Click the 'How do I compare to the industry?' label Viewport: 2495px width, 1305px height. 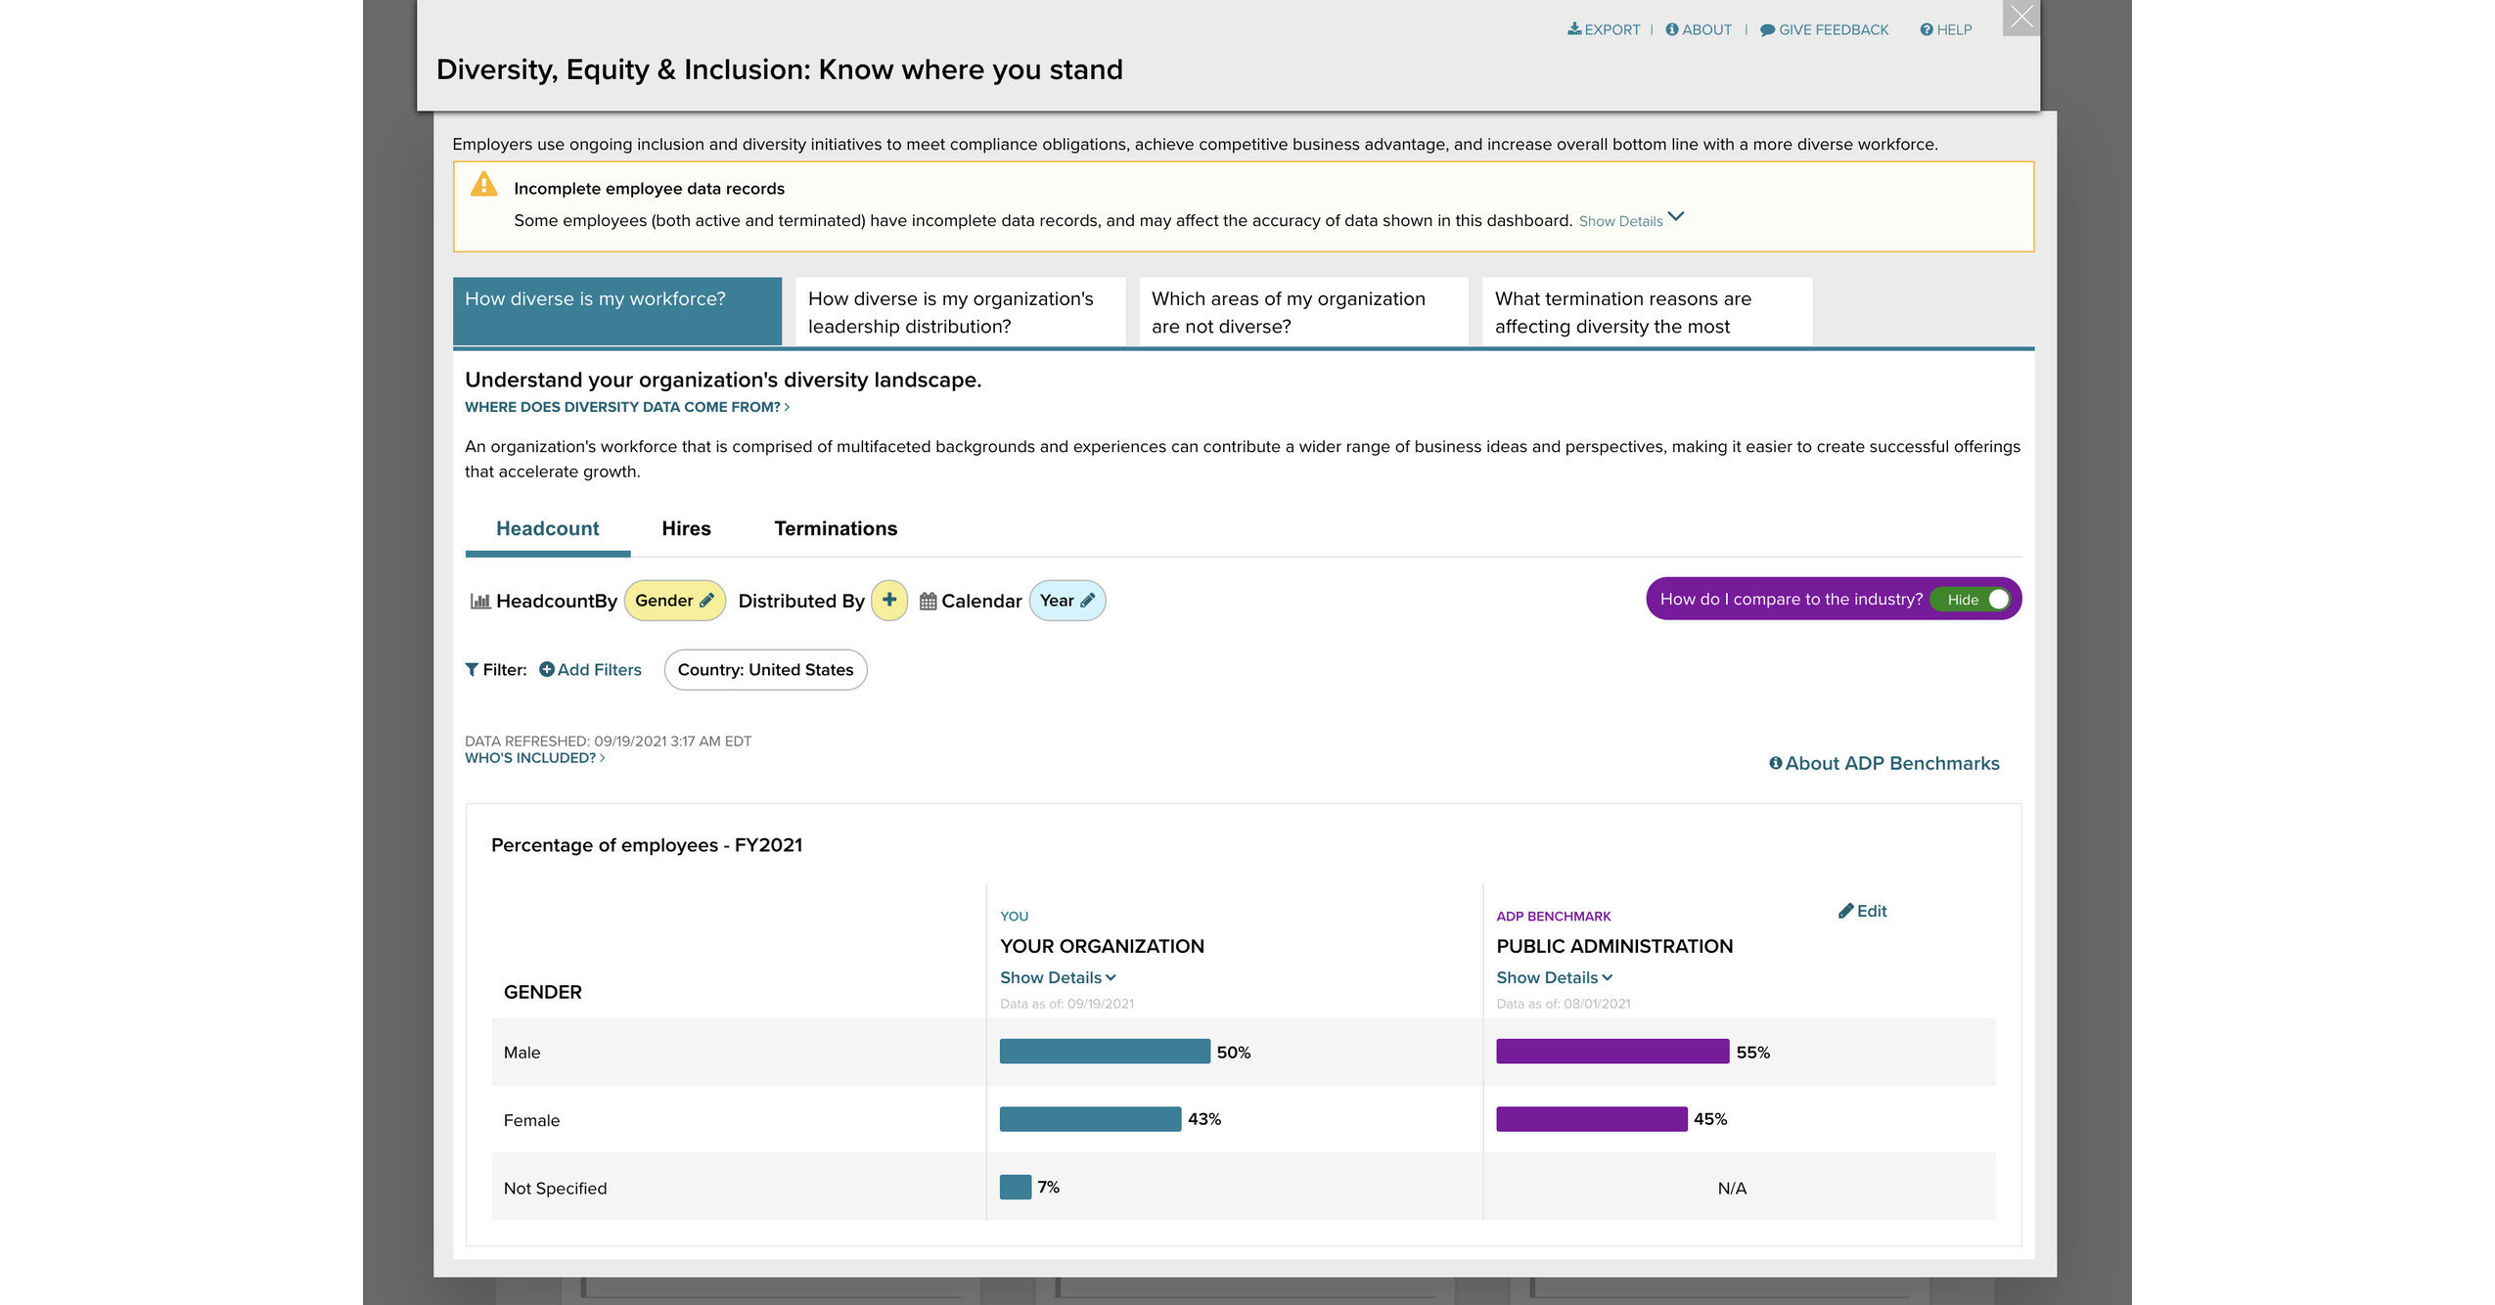point(1791,599)
